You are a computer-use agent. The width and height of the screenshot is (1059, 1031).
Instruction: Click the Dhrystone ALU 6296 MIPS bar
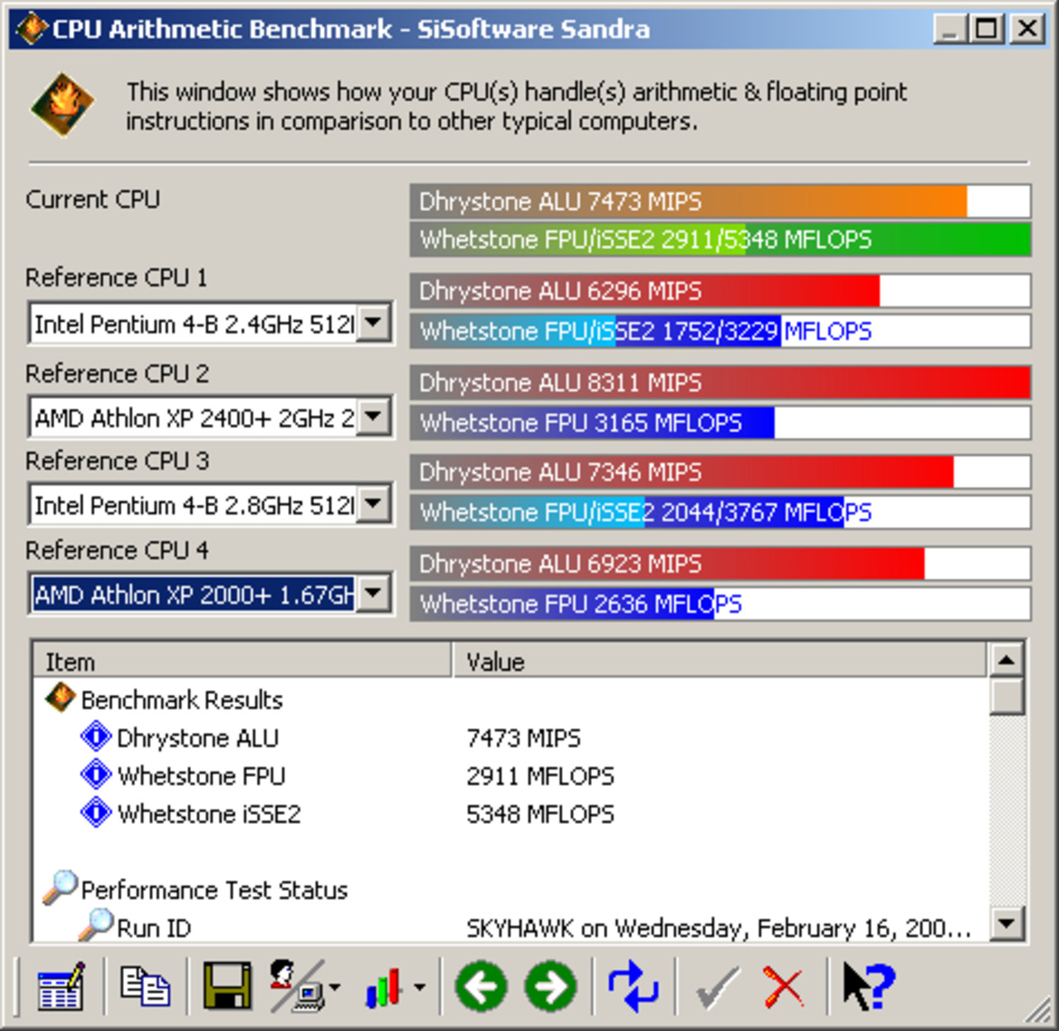pyautogui.click(x=720, y=291)
